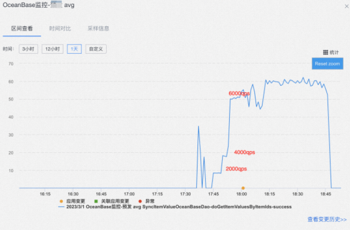Click the 4000qps annotation label
This screenshot has height=230, width=350.
coord(244,152)
